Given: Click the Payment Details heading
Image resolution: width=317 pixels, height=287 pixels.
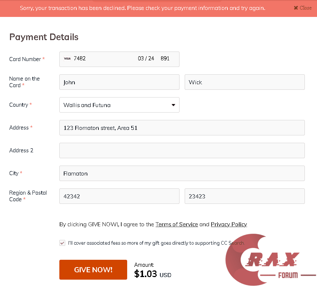Looking at the screenshot, I should pos(44,37).
